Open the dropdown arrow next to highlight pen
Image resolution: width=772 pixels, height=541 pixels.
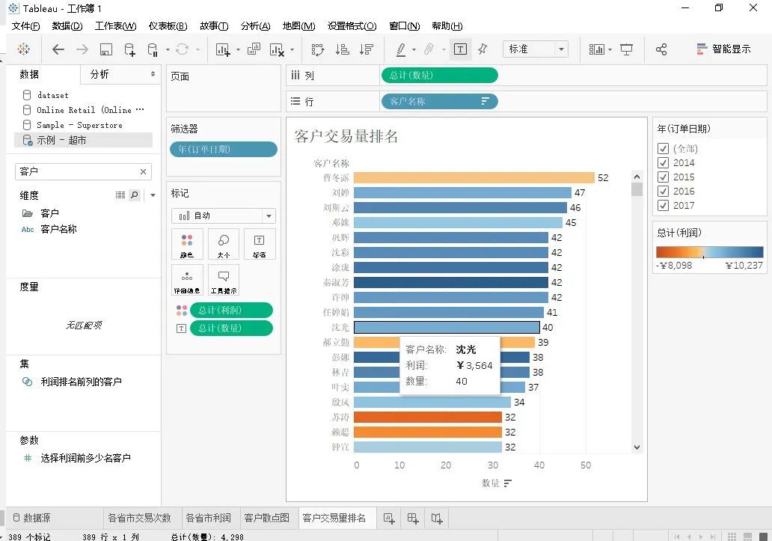pos(414,49)
